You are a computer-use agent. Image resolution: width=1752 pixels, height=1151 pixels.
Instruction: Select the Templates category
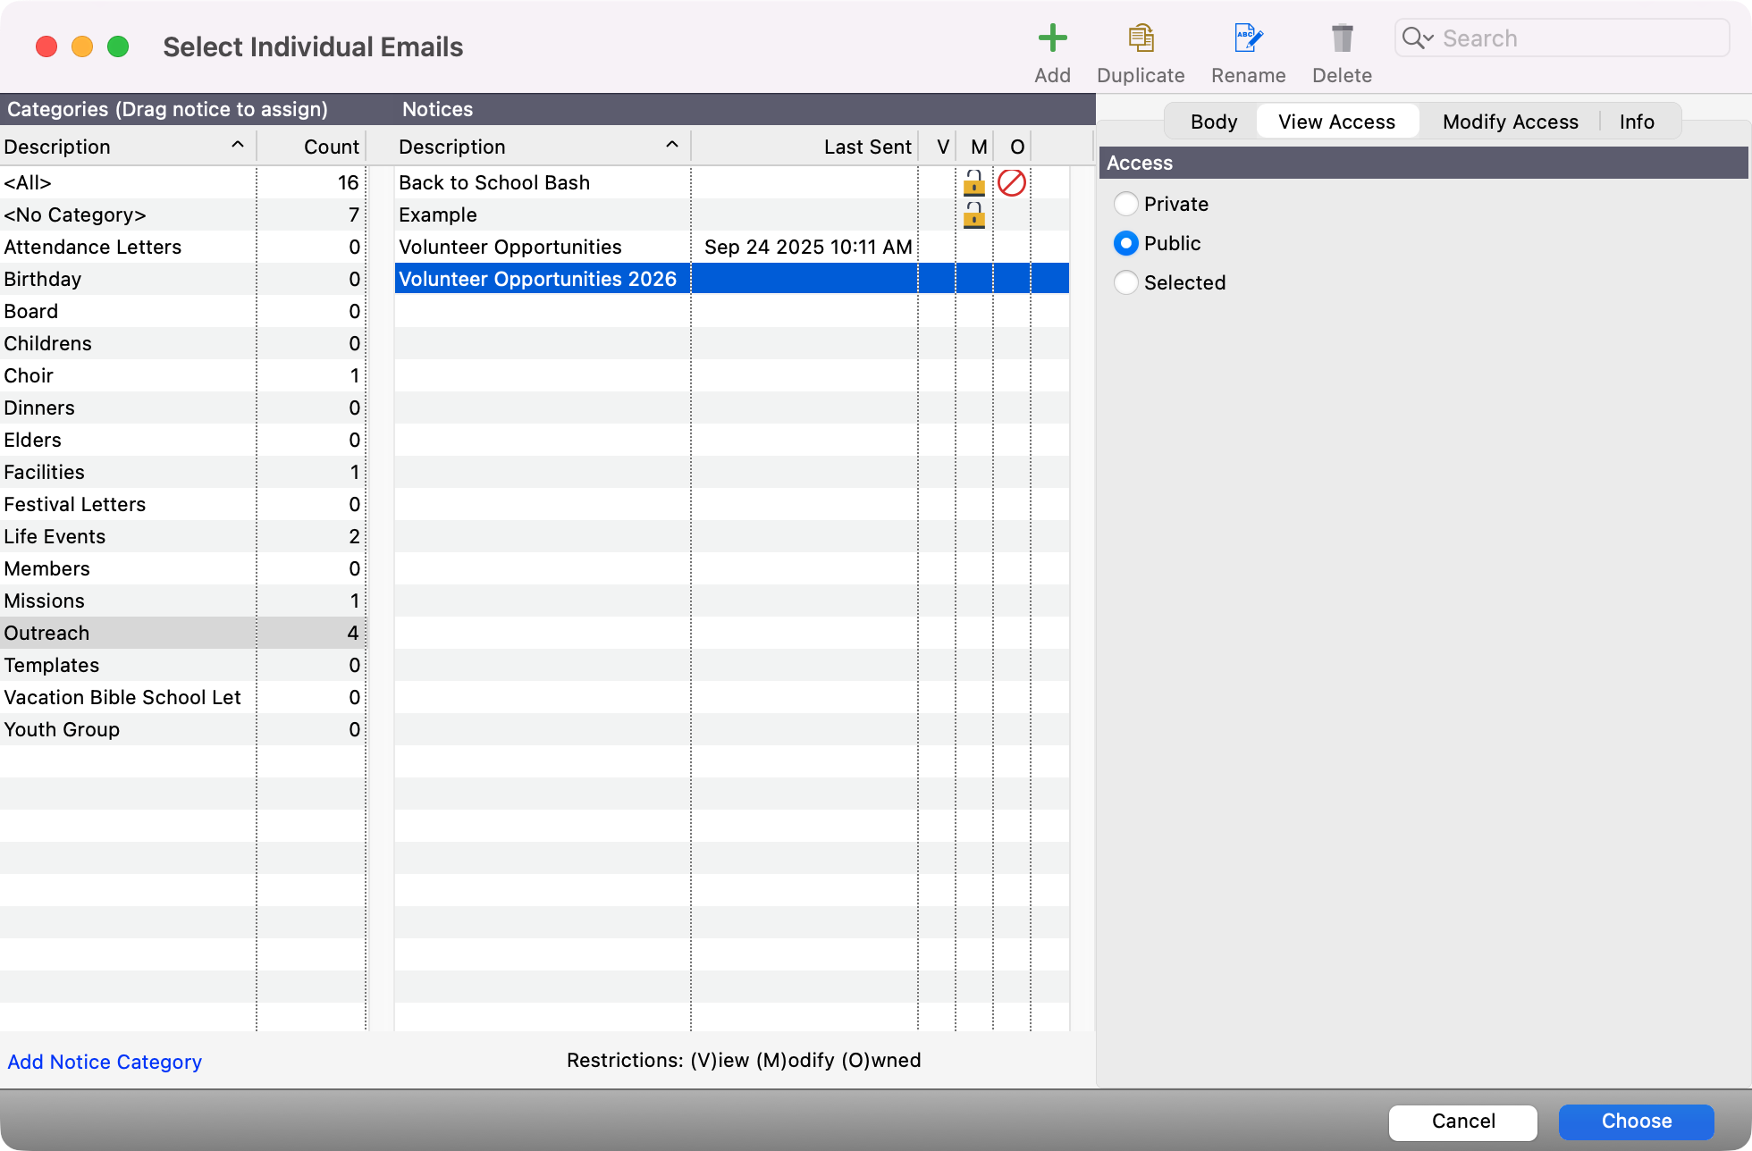(182, 665)
